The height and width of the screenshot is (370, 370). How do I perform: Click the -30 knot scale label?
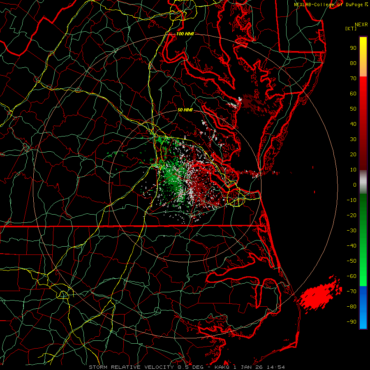coord(351,231)
